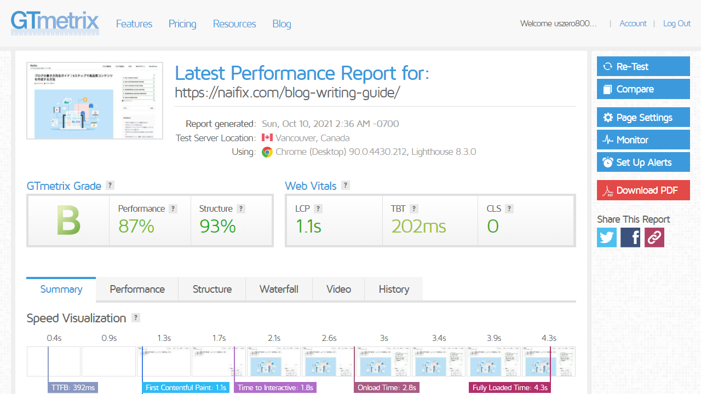Click Onload Time: 2.8s marker

coord(387,387)
